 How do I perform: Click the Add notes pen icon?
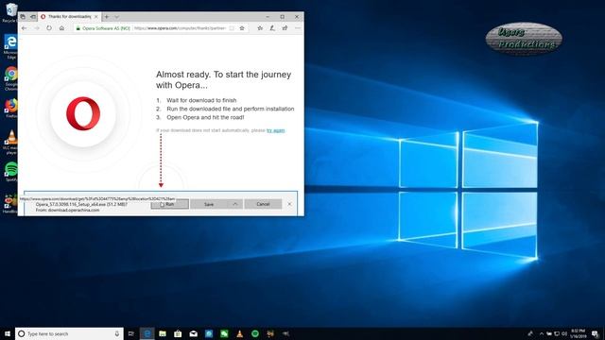[272, 28]
